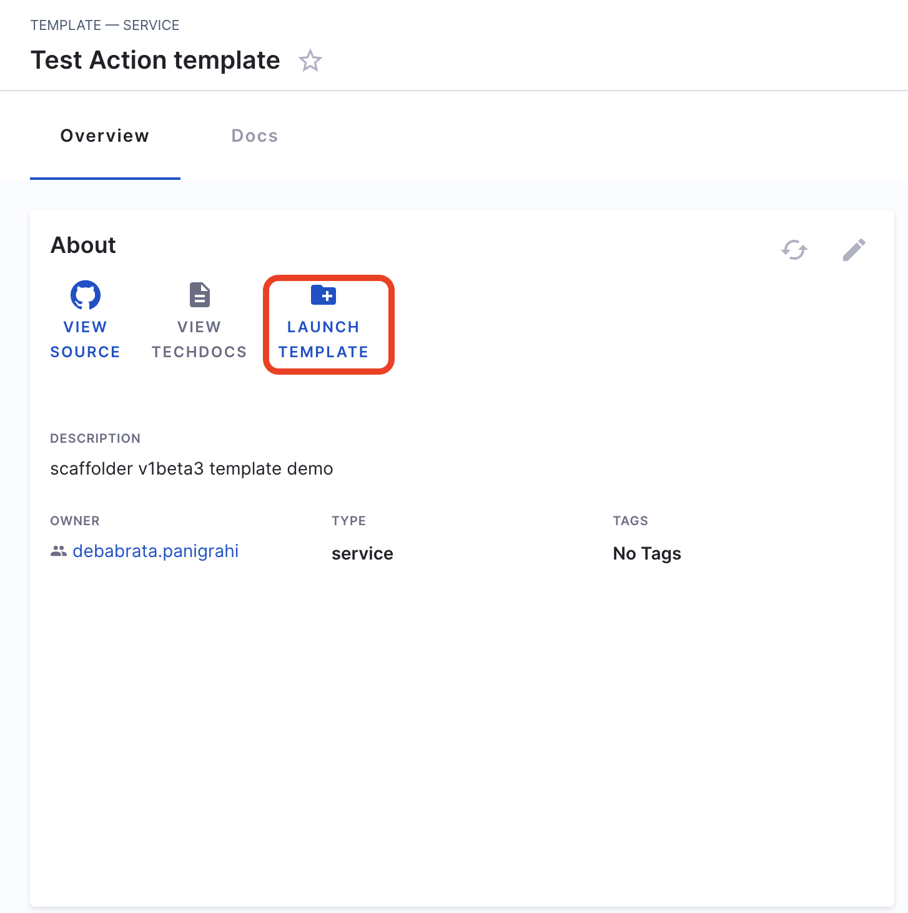The image size is (908, 913).
Task: Click the scaffolder v1beta3 template demo description
Action: (x=192, y=469)
